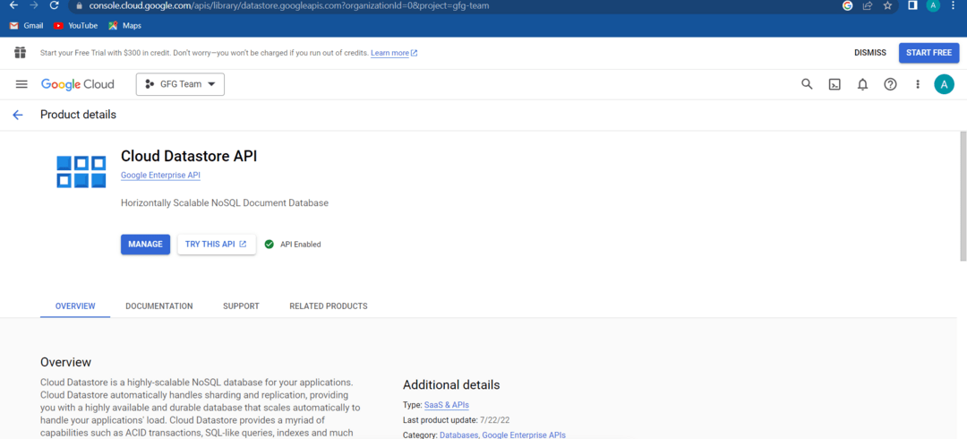Viewport: 967px width, 439px height.
Task: Dismiss the free trial banner
Action: tap(870, 53)
